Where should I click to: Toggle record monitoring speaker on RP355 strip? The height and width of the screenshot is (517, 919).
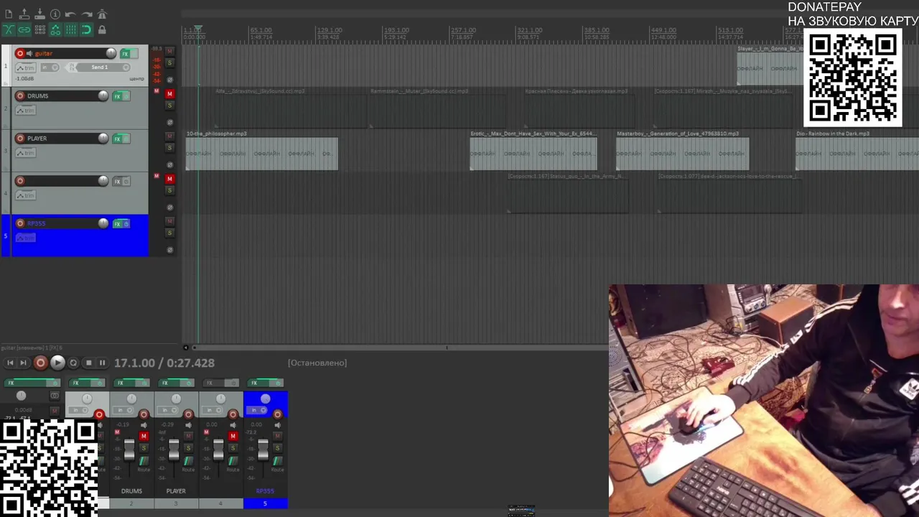[x=277, y=425]
